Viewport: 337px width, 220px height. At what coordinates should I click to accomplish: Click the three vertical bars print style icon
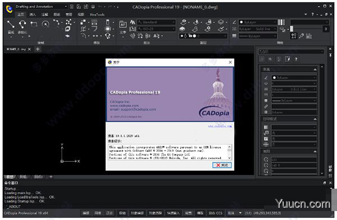(x=281, y=22)
